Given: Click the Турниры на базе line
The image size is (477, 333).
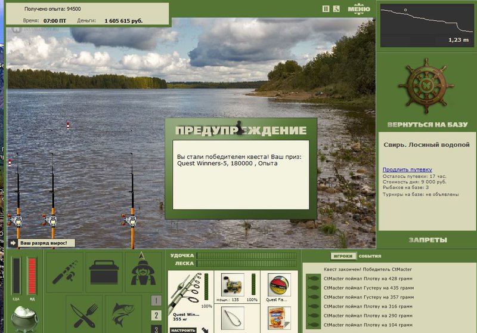Looking at the screenshot, I should pyautogui.click(x=420, y=194).
